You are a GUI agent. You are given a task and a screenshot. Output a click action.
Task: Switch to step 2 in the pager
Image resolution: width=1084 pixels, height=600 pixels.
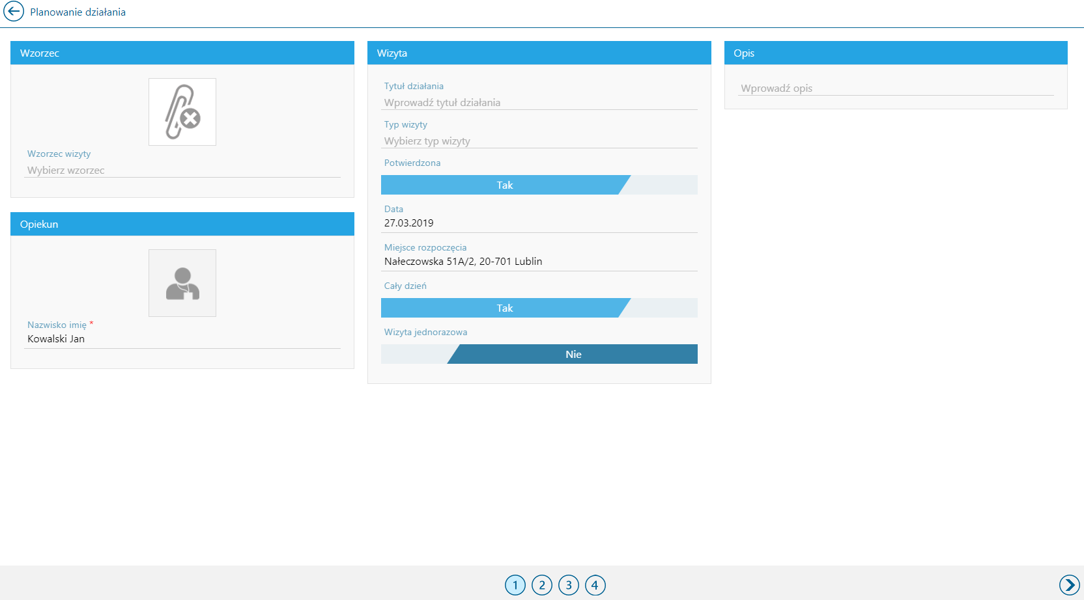tap(542, 585)
